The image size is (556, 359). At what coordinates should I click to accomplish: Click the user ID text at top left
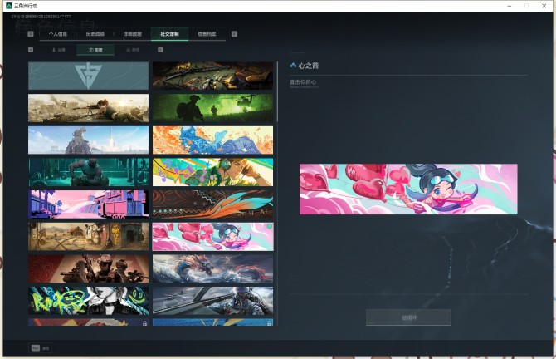click(x=41, y=17)
